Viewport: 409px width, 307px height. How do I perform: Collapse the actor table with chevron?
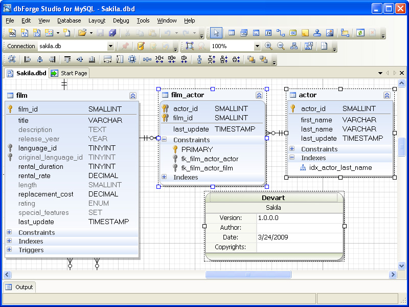(387, 95)
